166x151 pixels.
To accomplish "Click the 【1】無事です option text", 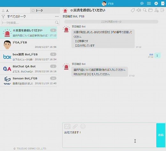I will (81, 41).
